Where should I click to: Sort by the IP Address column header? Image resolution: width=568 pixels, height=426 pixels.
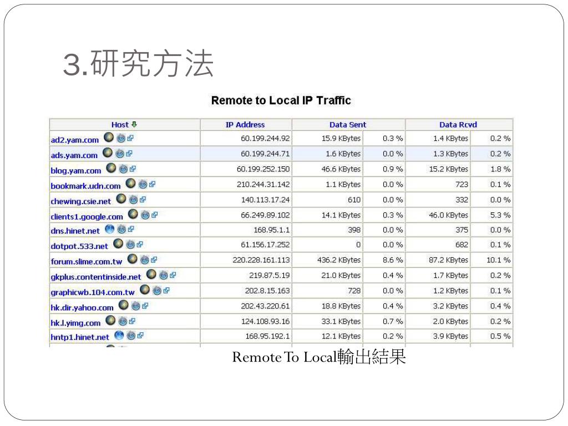pos(245,125)
